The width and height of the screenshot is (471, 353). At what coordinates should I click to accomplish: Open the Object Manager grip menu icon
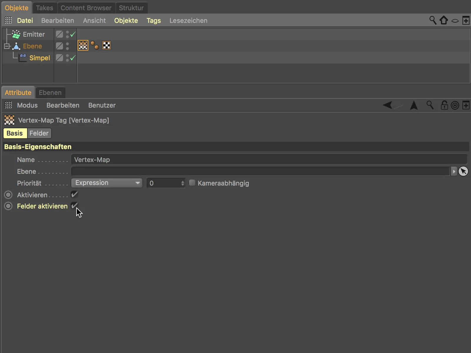(x=9, y=20)
